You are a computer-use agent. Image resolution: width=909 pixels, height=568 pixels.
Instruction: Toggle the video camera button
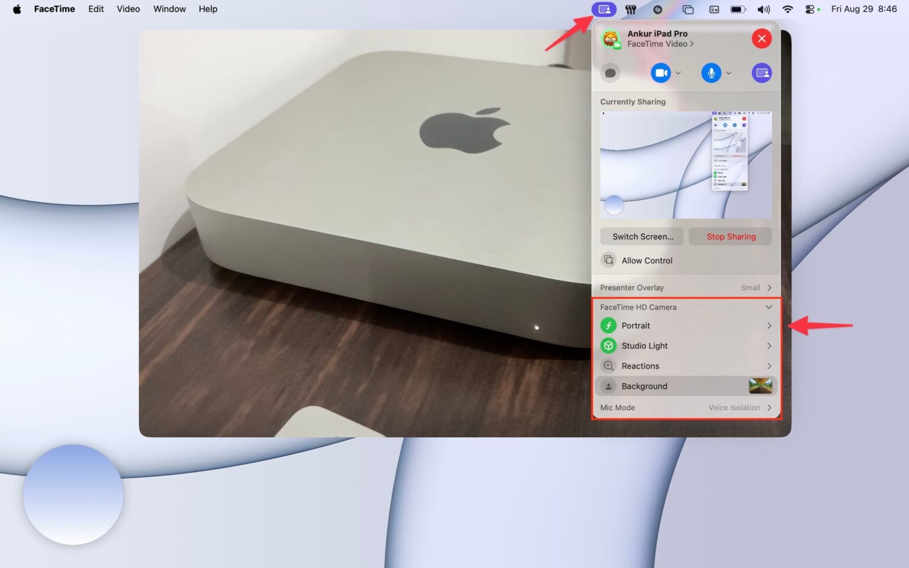pyautogui.click(x=660, y=73)
